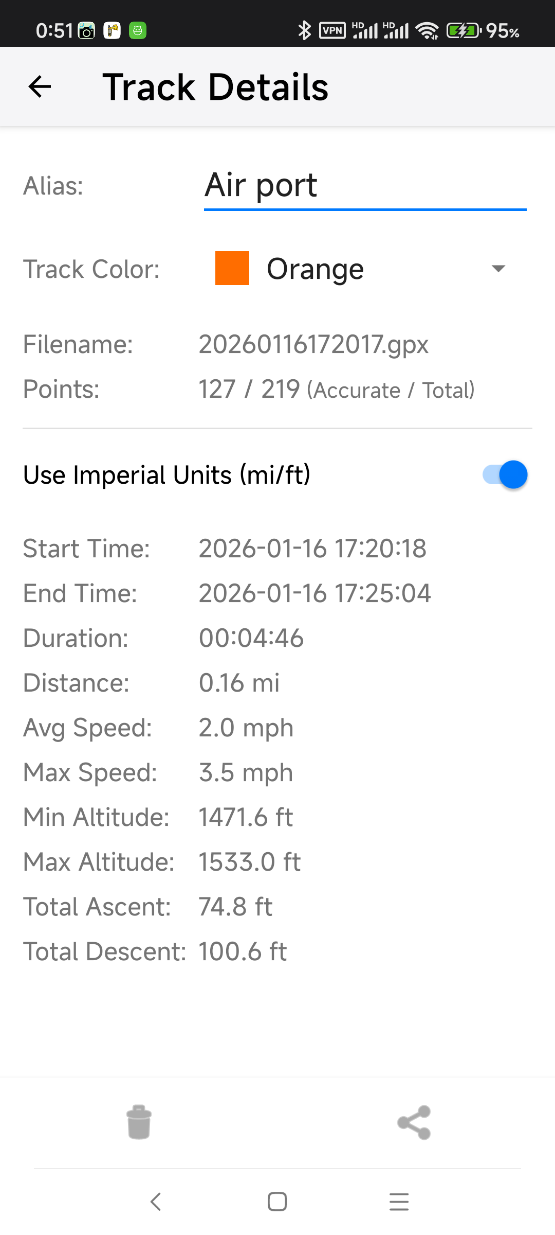Tap the 'Use Imperial Units (mi/ft)' label
Image resolution: width=555 pixels, height=1235 pixels.
pyautogui.click(x=167, y=474)
